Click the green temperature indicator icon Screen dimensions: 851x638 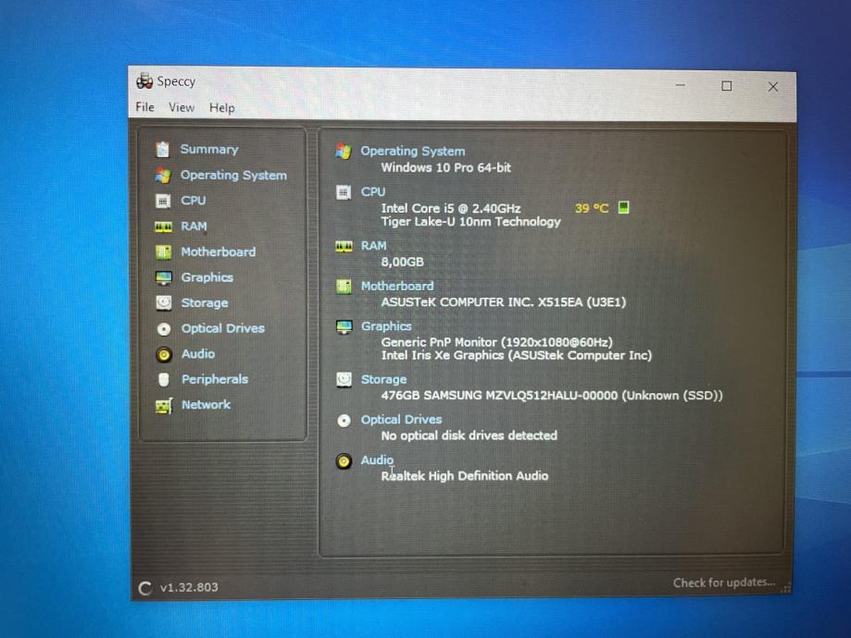[623, 207]
